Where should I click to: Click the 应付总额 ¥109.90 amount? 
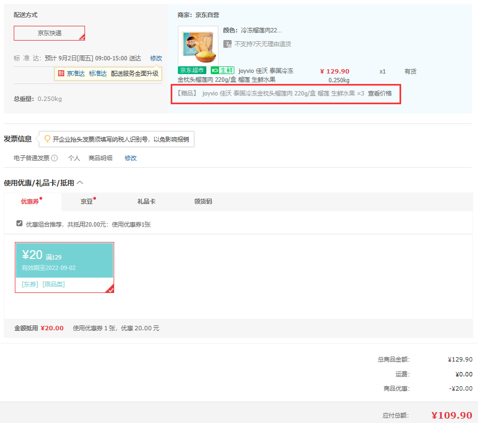(452, 415)
